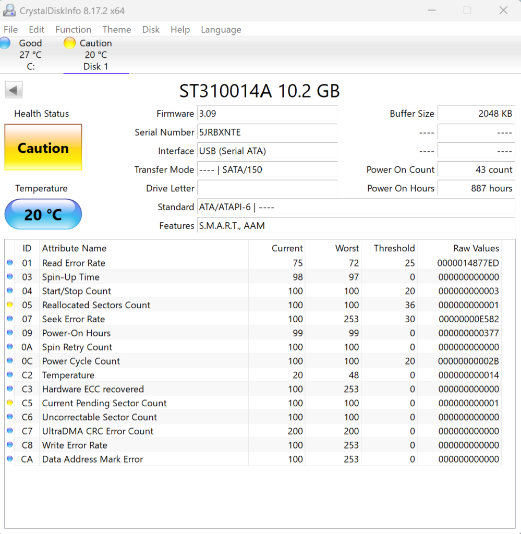Click the yellow Caution health status button

pos(43,148)
